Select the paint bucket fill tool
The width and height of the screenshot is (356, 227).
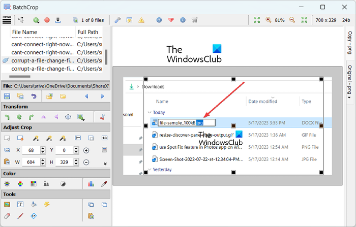[x=34, y=204]
